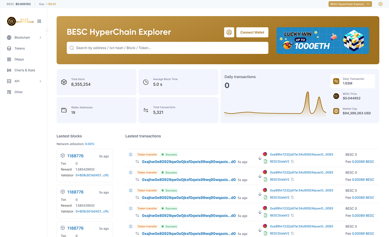This screenshot has height=237, width=389.
Task: Click the Lucky Win 1000ETH banner
Action: click(x=323, y=41)
